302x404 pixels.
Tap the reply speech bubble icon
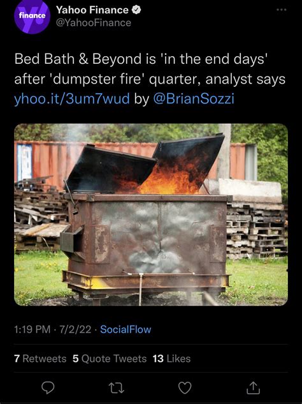coord(48,387)
